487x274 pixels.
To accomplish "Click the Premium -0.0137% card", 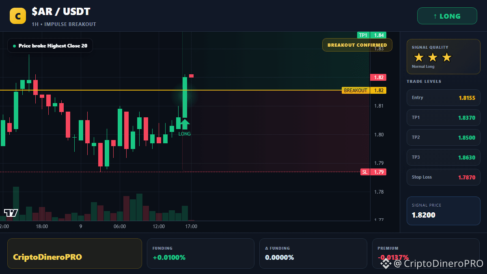I will (426, 254).
